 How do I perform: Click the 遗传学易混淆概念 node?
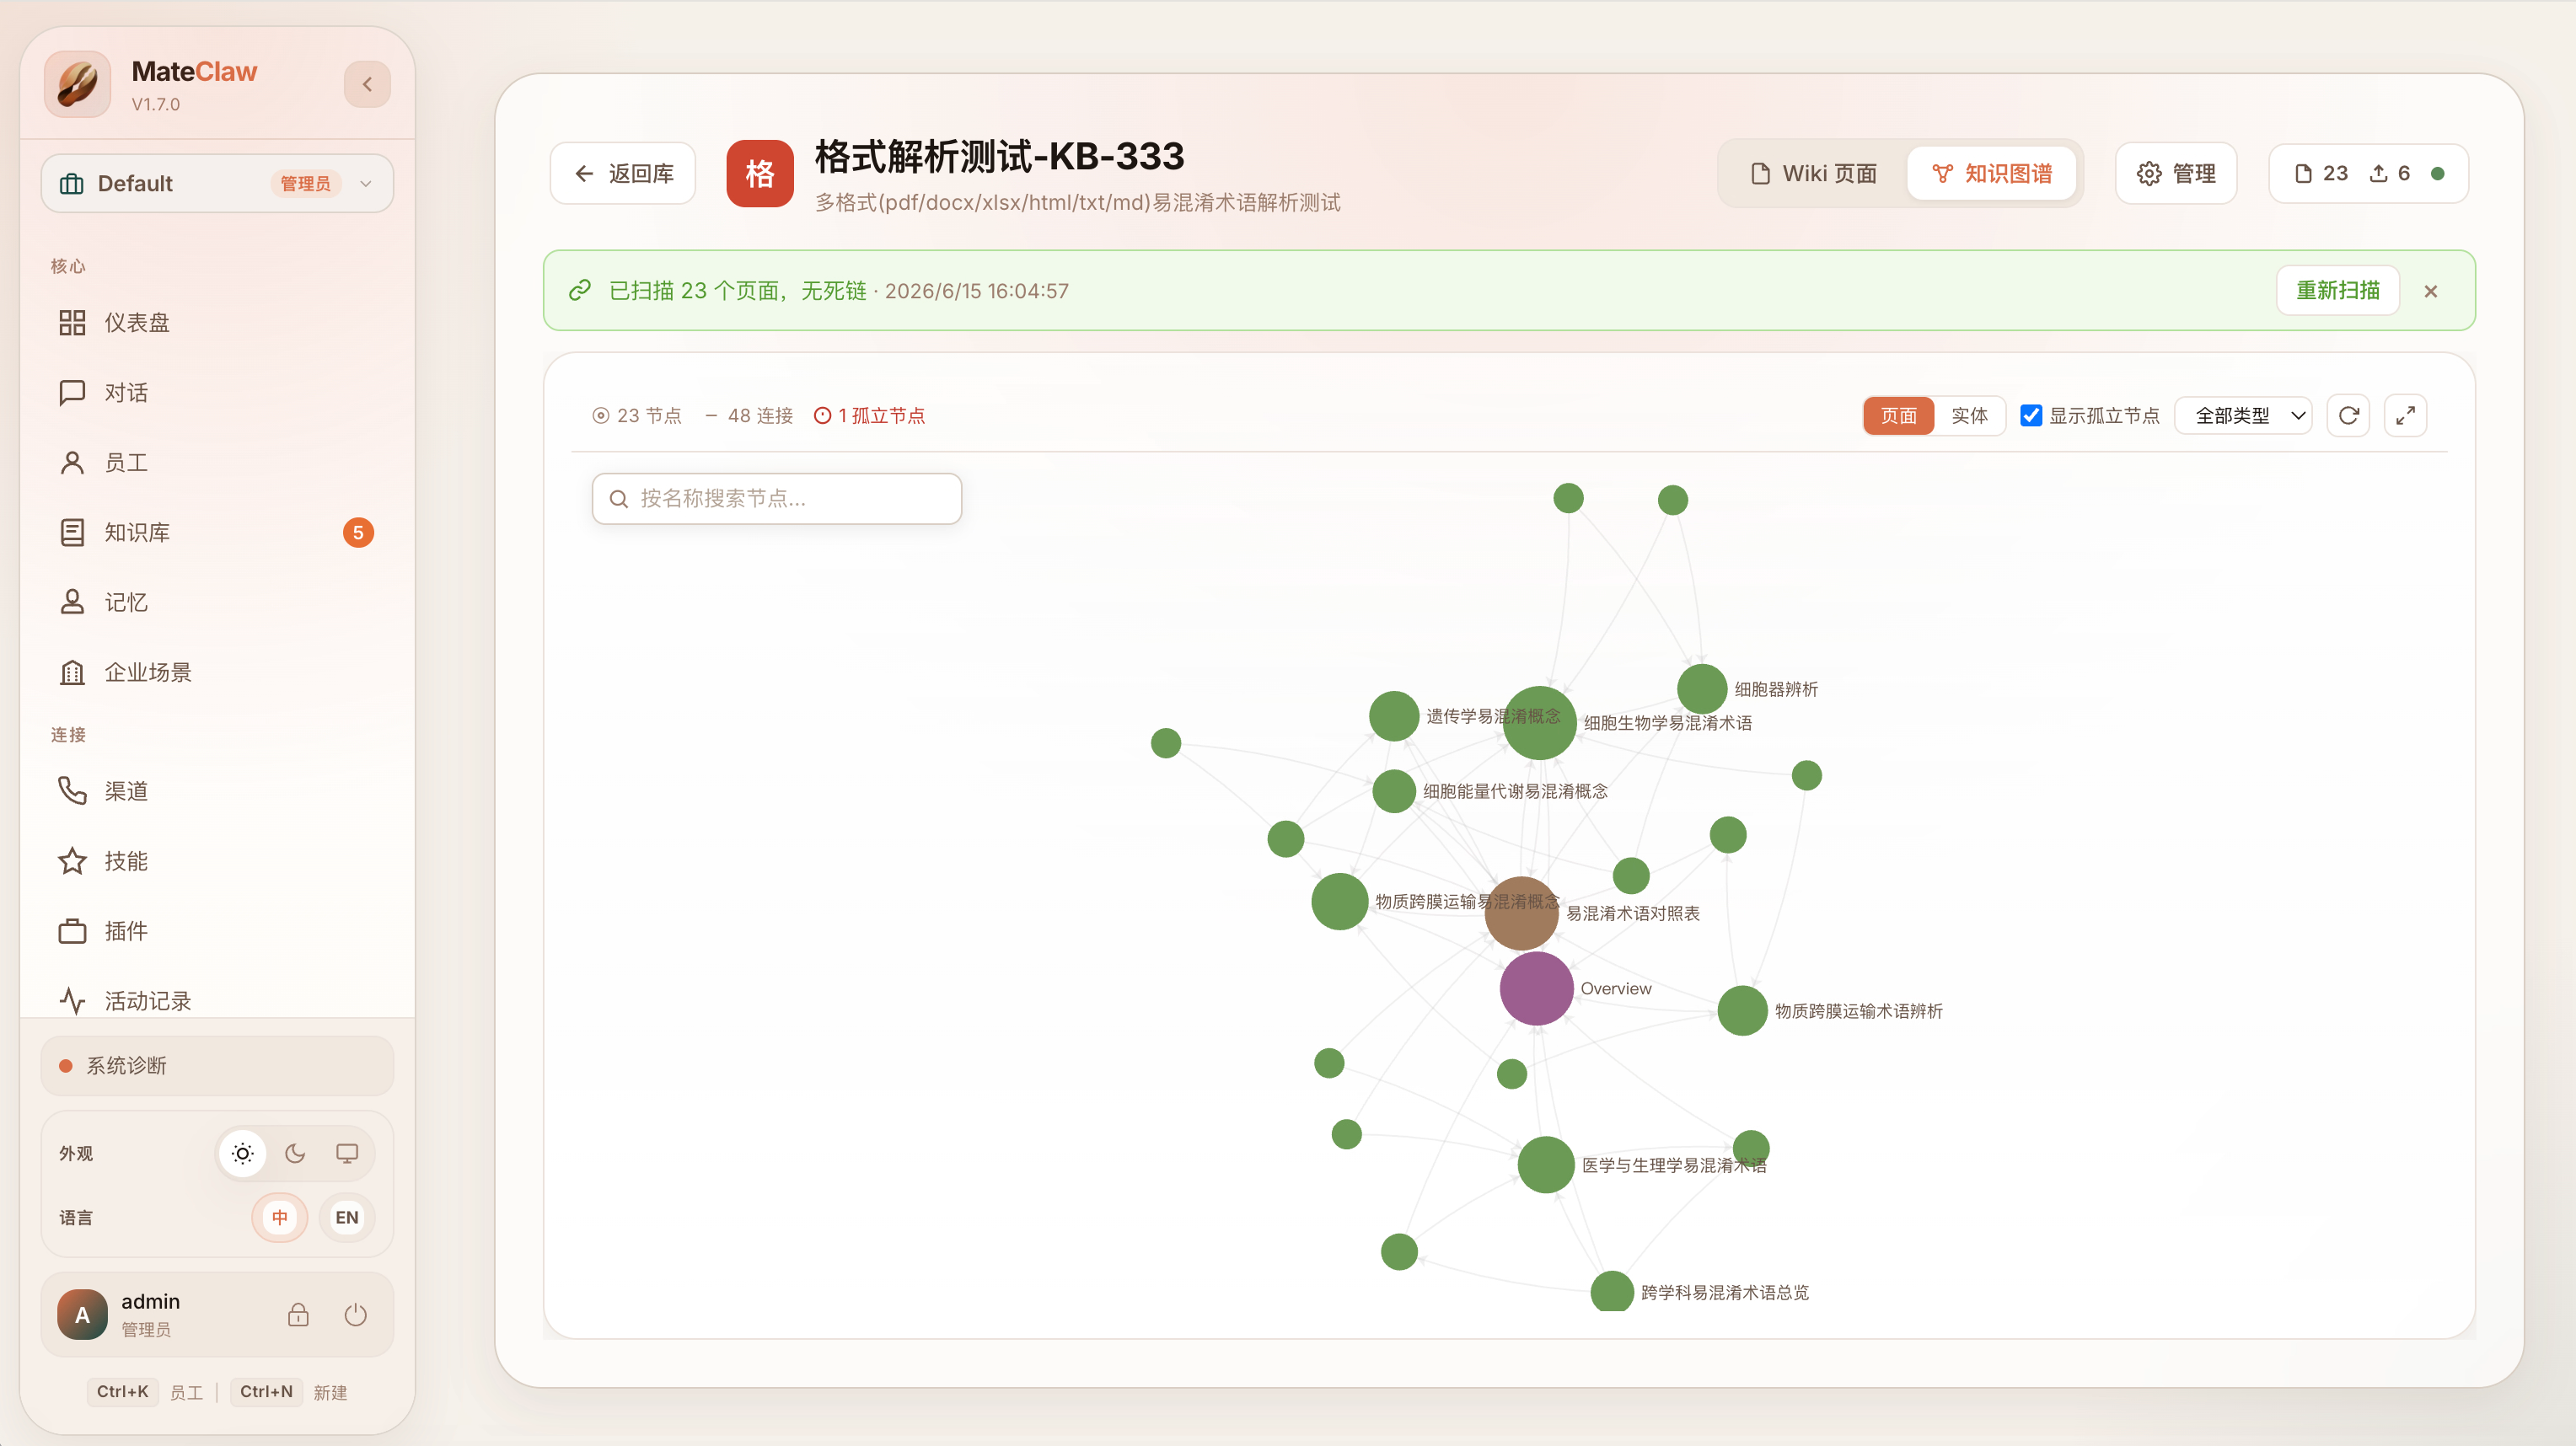tap(1394, 716)
